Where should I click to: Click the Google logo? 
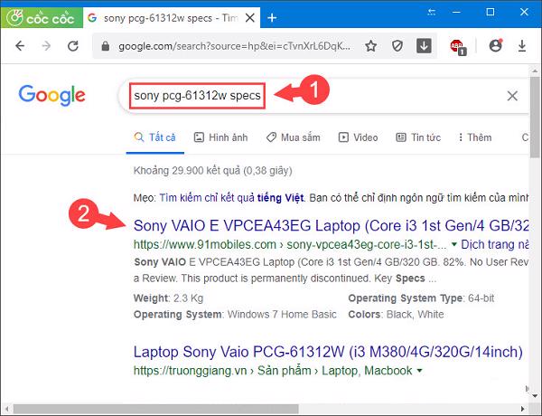pos(51,95)
